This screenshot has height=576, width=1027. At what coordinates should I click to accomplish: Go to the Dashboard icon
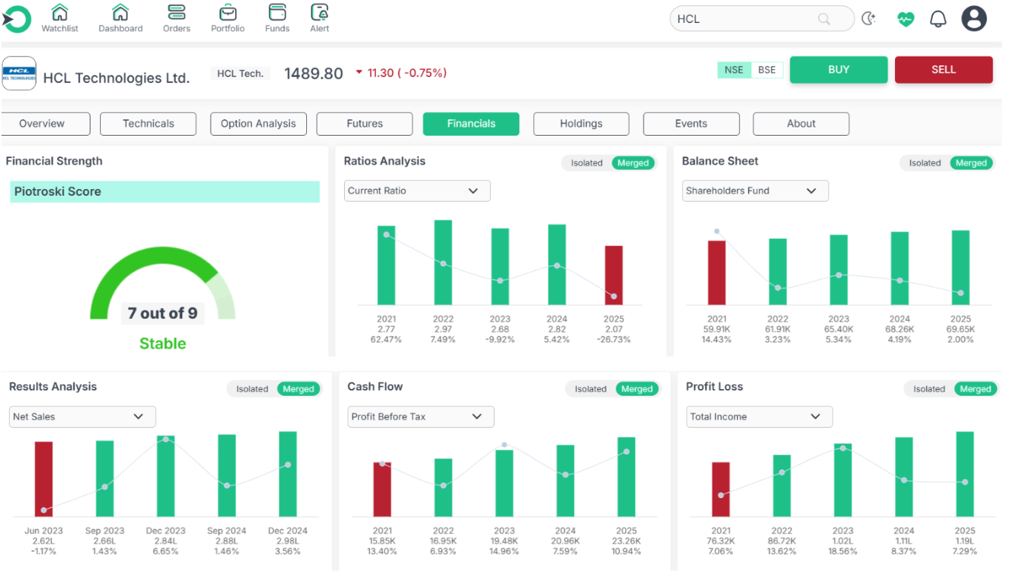coord(120,13)
